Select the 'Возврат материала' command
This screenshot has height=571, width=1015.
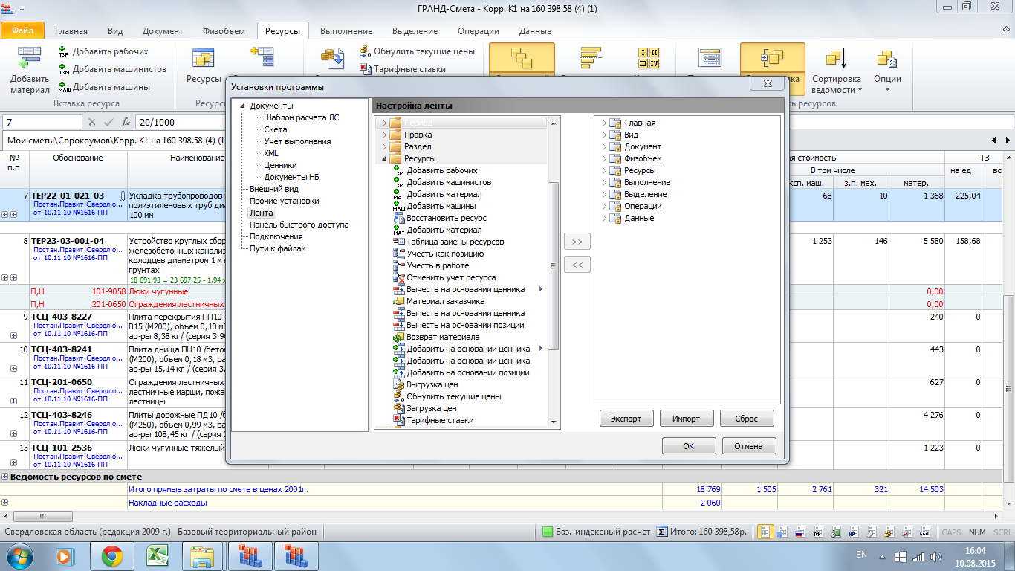point(435,337)
